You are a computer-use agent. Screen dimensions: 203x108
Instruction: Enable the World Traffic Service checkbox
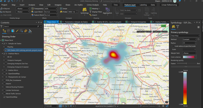4,94
